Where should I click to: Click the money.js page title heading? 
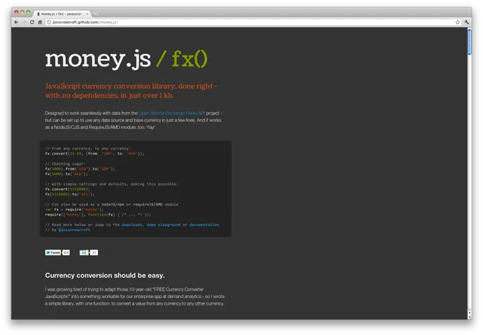tap(98, 60)
